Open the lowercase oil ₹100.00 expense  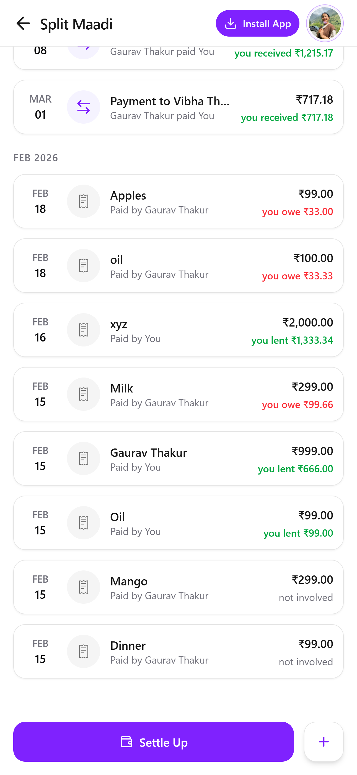[178, 266]
